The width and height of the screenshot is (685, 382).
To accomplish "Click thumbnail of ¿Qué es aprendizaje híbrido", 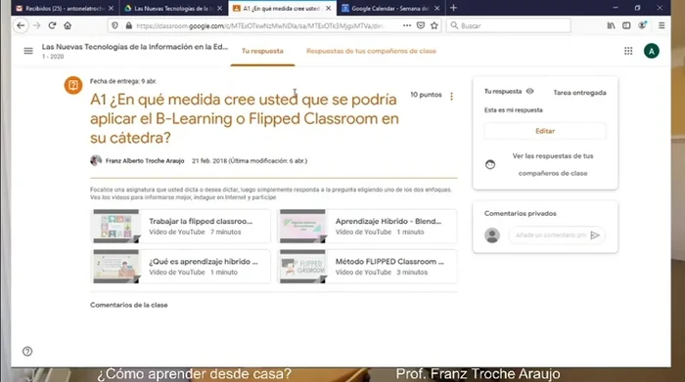I will [115, 267].
